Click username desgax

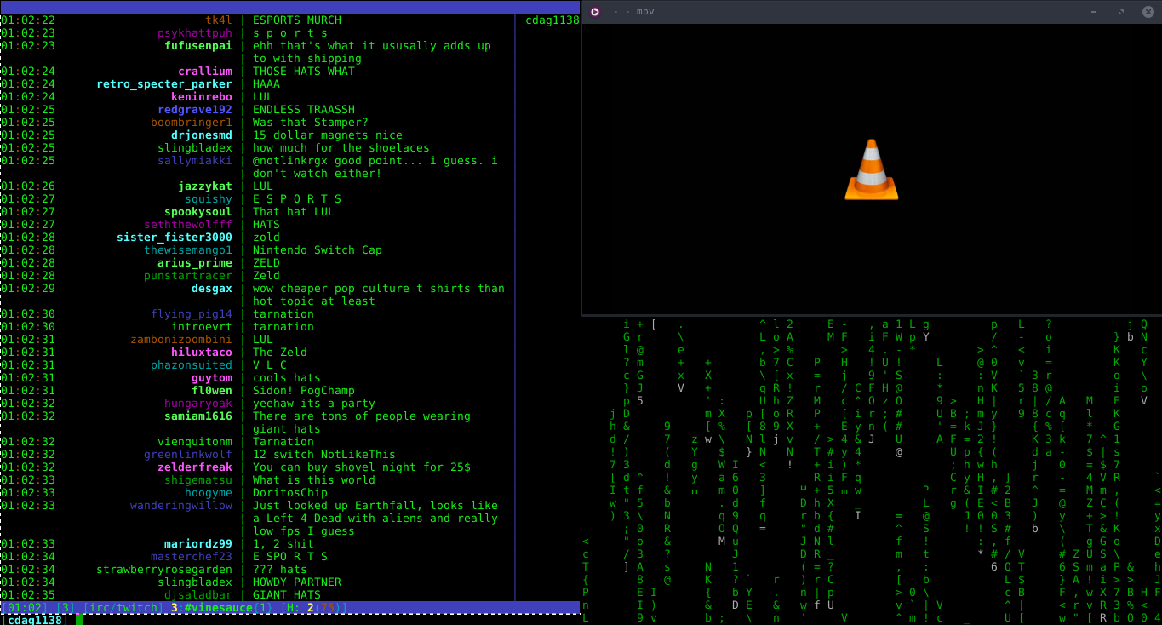click(x=212, y=289)
